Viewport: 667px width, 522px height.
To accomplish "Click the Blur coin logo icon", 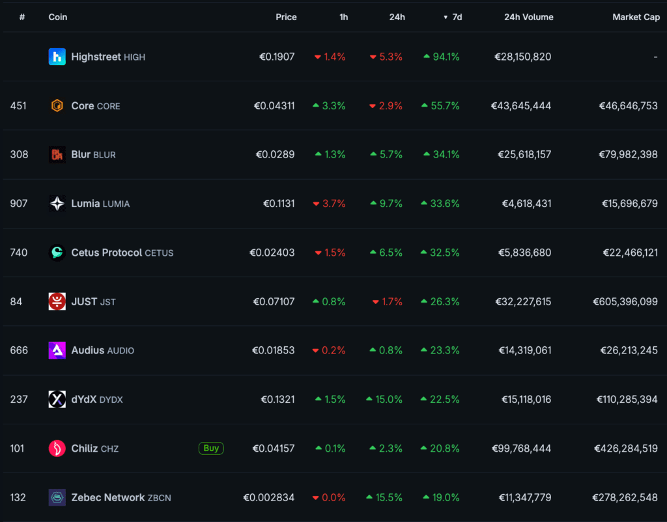I will tap(57, 154).
